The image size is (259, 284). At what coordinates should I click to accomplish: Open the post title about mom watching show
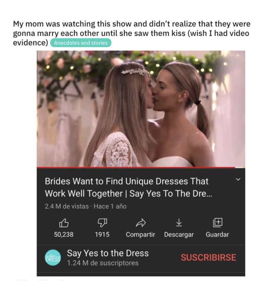click(x=132, y=33)
